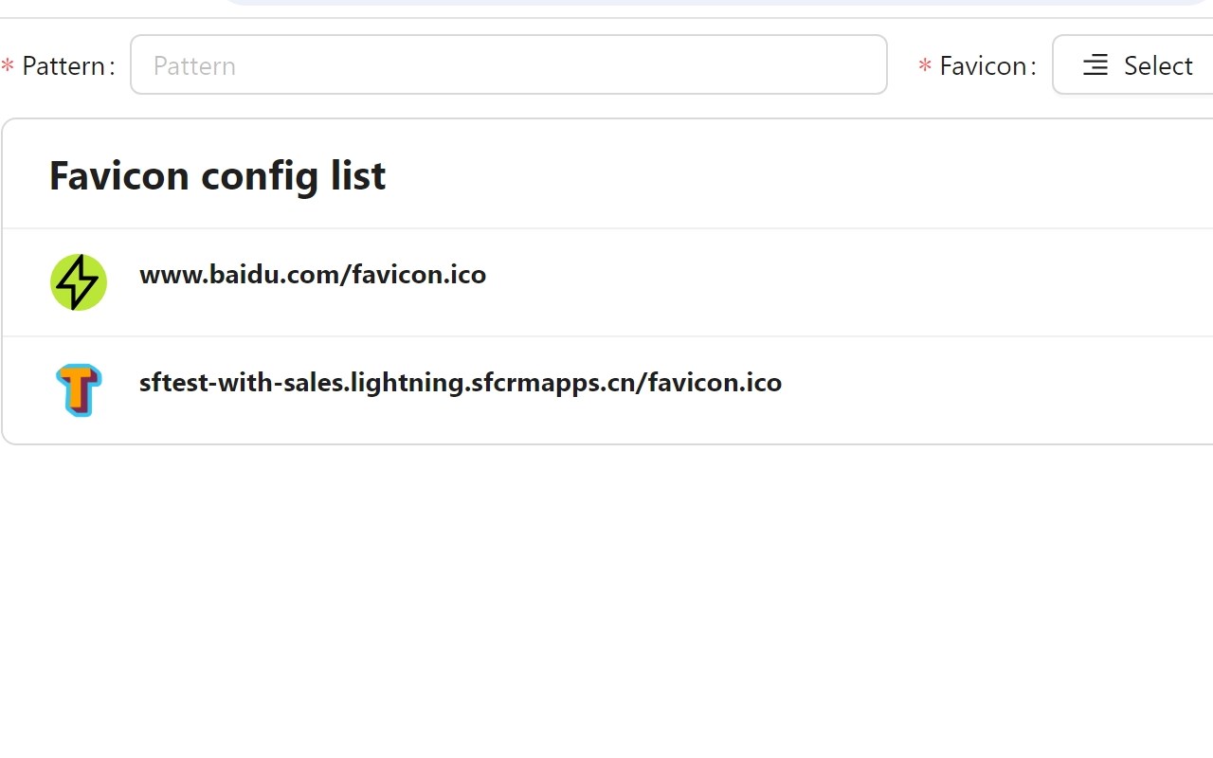The width and height of the screenshot is (1213, 758).
Task: Click the red asterisk beside Pattern
Action: point(8,66)
